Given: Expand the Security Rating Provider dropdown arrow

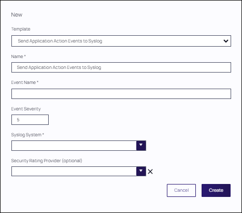Looking at the screenshot, I should click(x=141, y=172).
